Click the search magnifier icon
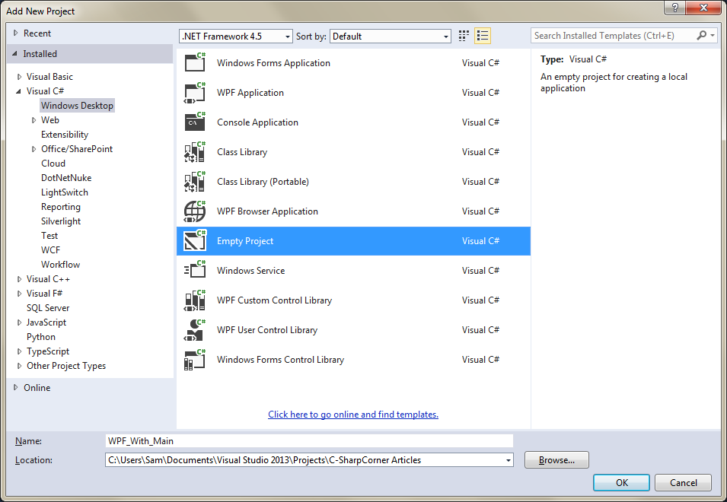This screenshot has height=502, width=727. pos(702,36)
